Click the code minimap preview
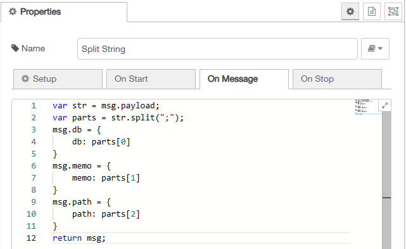 [x=367, y=106]
